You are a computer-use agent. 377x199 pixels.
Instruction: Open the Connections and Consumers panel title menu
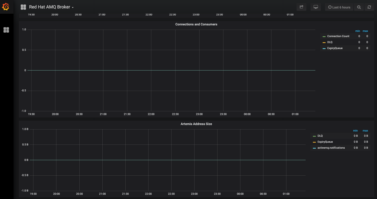tap(196, 24)
